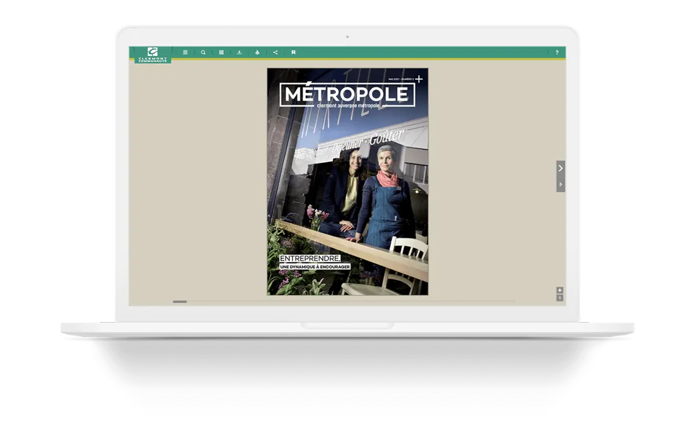Open help via the question mark
The height and width of the screenshot is (436, 695).
pyautogui.click(x=557, y=53)
